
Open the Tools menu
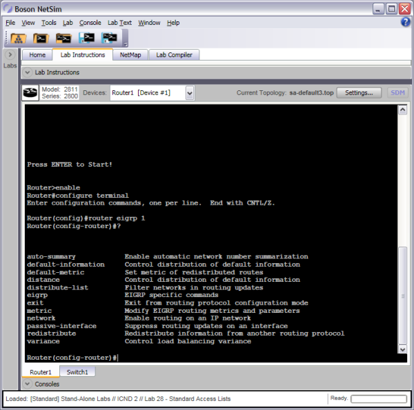click(x=49, y=23)
